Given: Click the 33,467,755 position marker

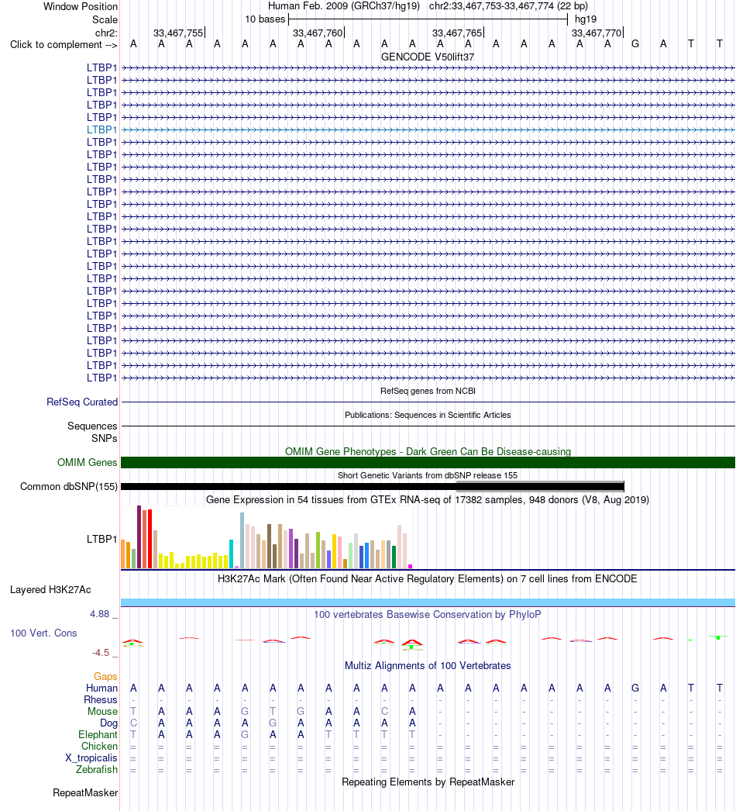Looking at the screenshot, I should (178, 33).
